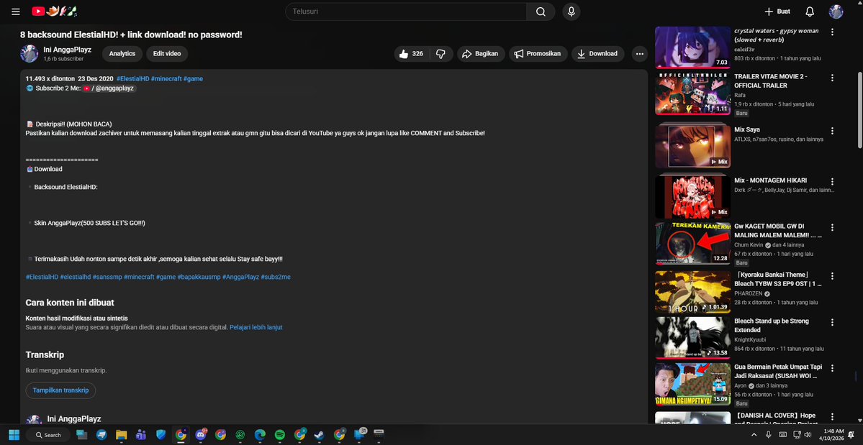Open TRAILER VITAE MOVIE 2 thumbnail
Screen dimensions: 863x445
click(x=692, y=94)
